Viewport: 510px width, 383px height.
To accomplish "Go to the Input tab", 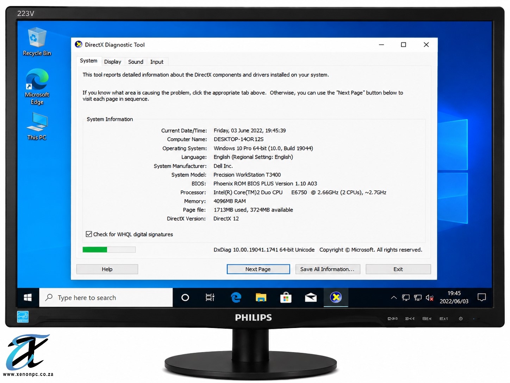I will (157, 62).
